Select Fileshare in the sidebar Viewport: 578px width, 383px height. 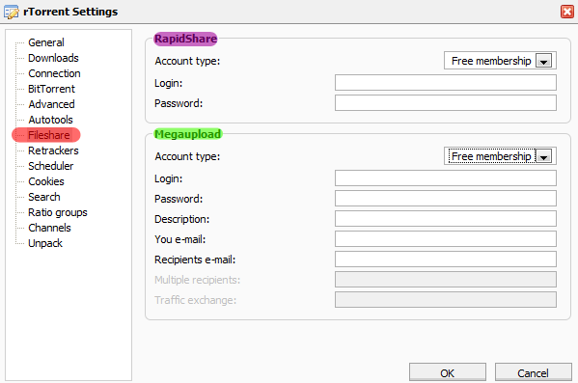[x=49, y=135]
